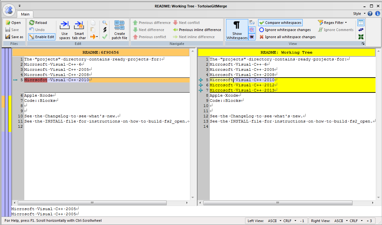Enable Ignore all whitespace changes

[287, 37]
